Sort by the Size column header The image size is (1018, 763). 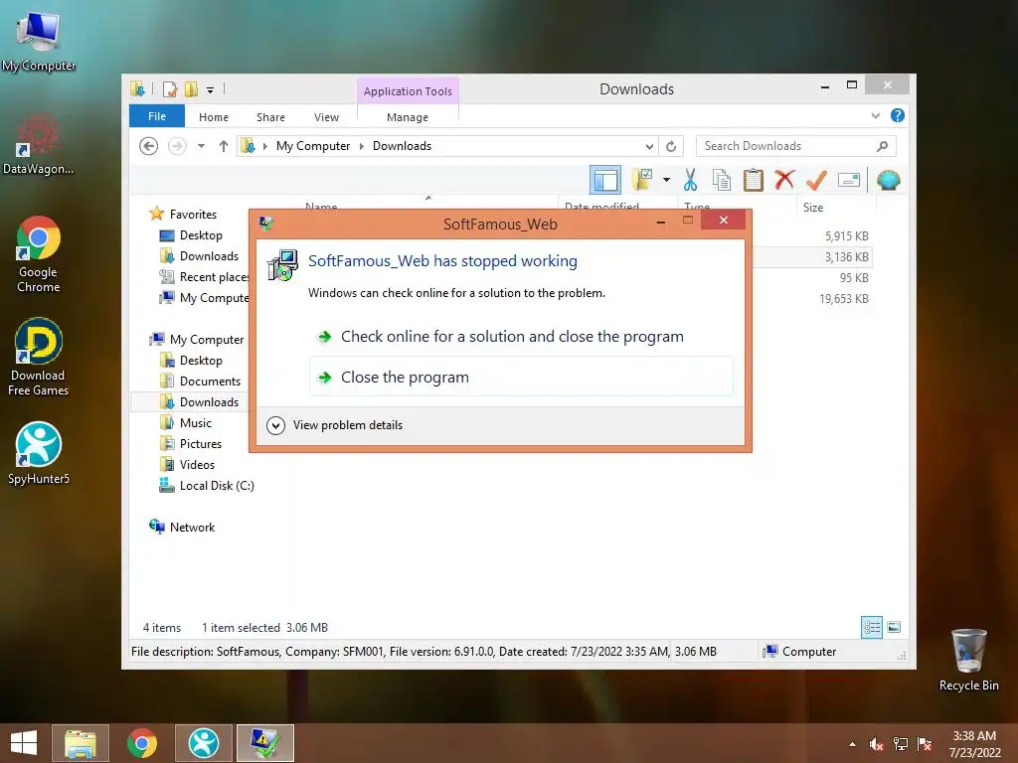(836, 207)
